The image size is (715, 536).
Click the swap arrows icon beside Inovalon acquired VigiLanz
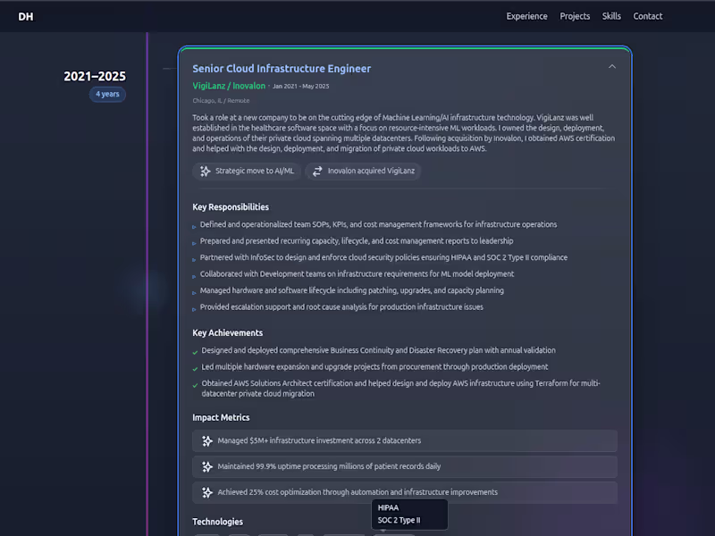(317, 171)
